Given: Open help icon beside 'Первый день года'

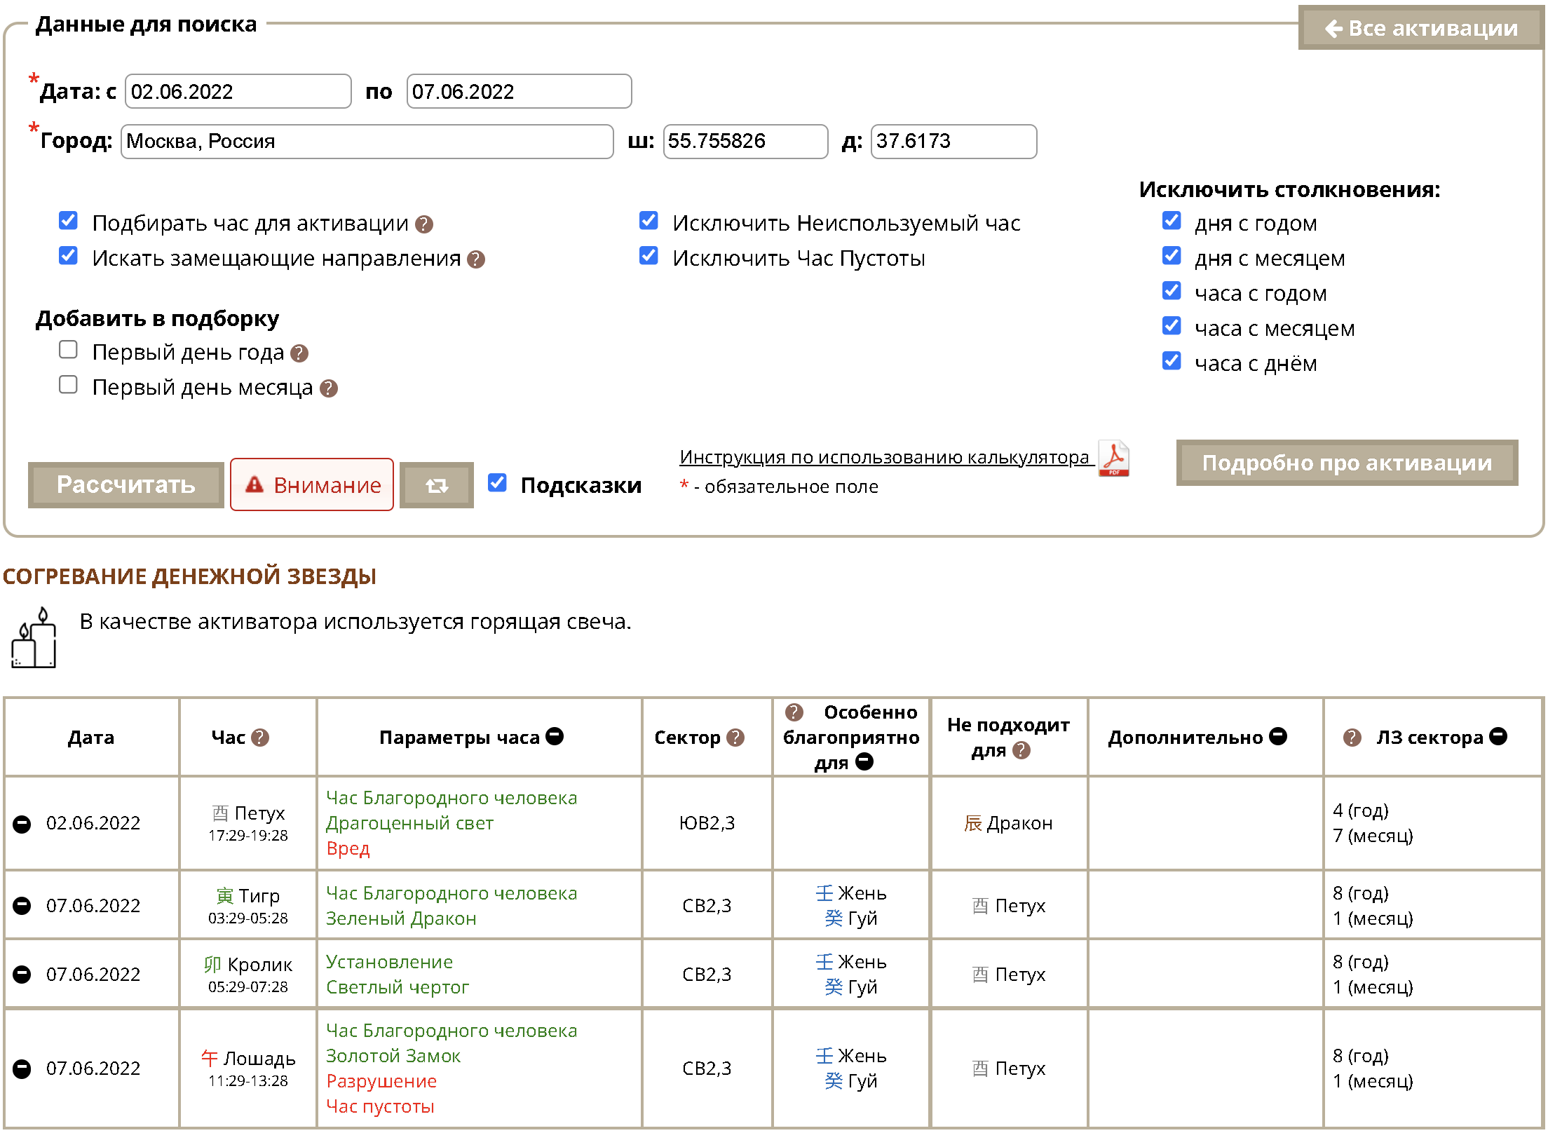Looking at the screenshot, I should pyautogui.click(x=299, y=353).
